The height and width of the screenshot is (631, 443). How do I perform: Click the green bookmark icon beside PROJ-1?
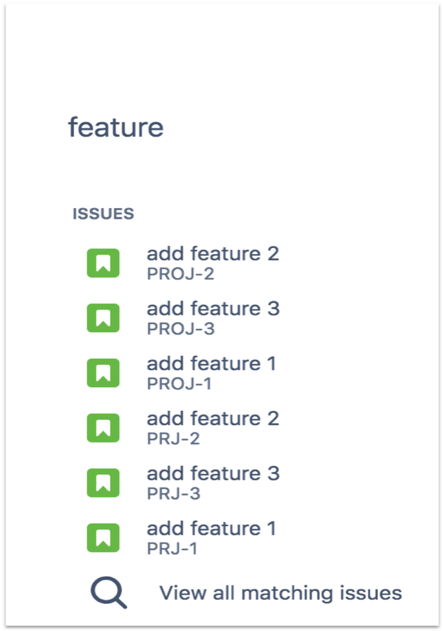click(103, 372)
